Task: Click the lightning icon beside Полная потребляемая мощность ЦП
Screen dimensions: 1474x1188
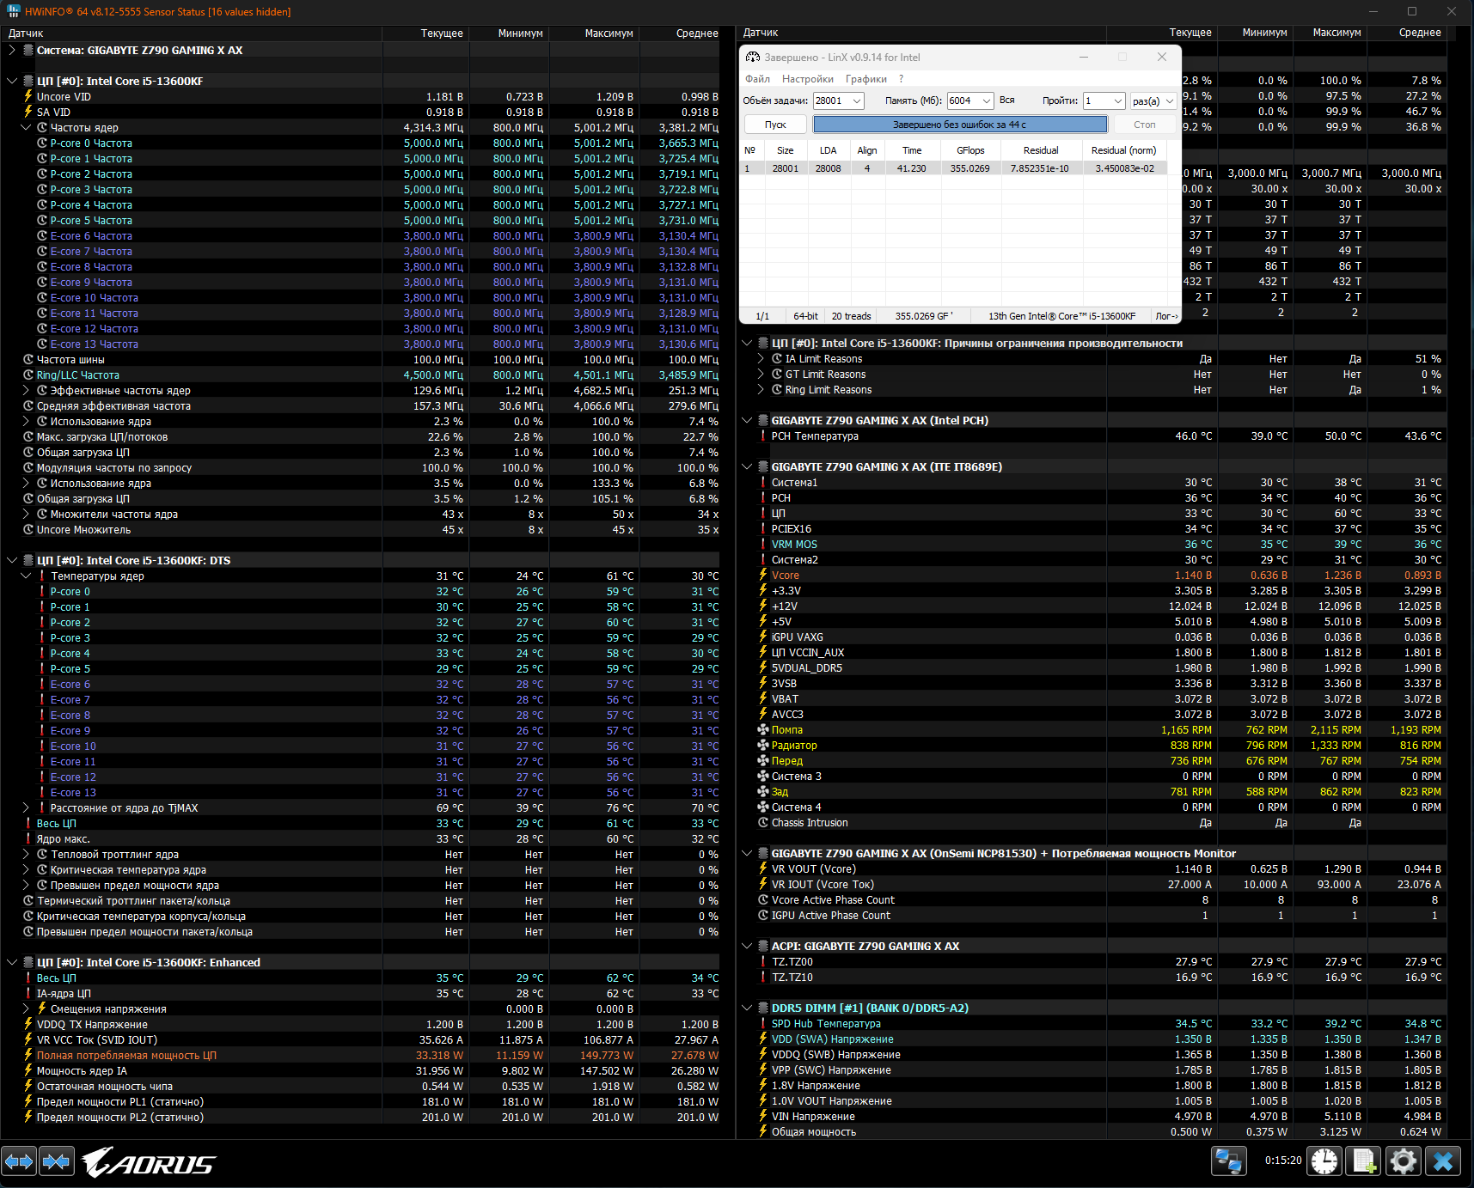Action: click(28, 1055)
